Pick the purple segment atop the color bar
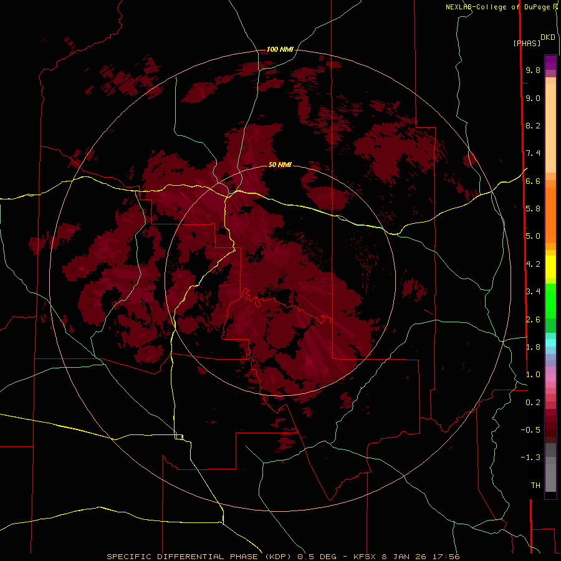 point(550,63)
